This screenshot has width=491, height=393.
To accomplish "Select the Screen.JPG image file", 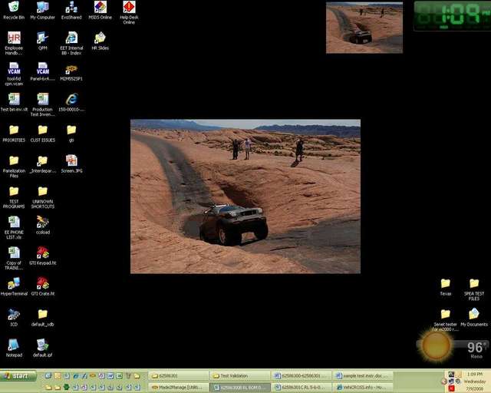I will click(x=71, y=163).
